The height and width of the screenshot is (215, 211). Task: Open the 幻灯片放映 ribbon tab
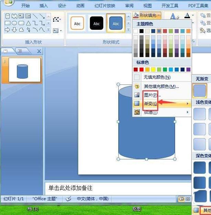pos(105,5)
